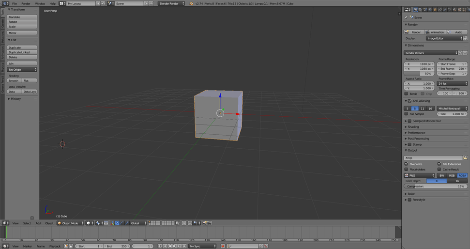Expand the Shading panel
Image resolution: width=470 pixels, height=249 pixels.
coord(413,127)
